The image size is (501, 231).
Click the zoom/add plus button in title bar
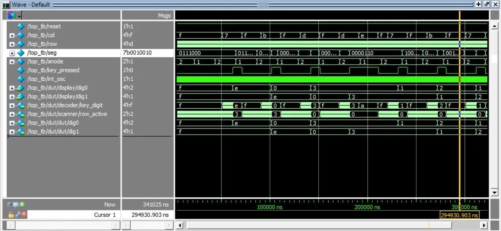click(479, 4)
